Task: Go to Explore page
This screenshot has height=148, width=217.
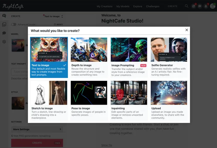Action: pos(138,6)
